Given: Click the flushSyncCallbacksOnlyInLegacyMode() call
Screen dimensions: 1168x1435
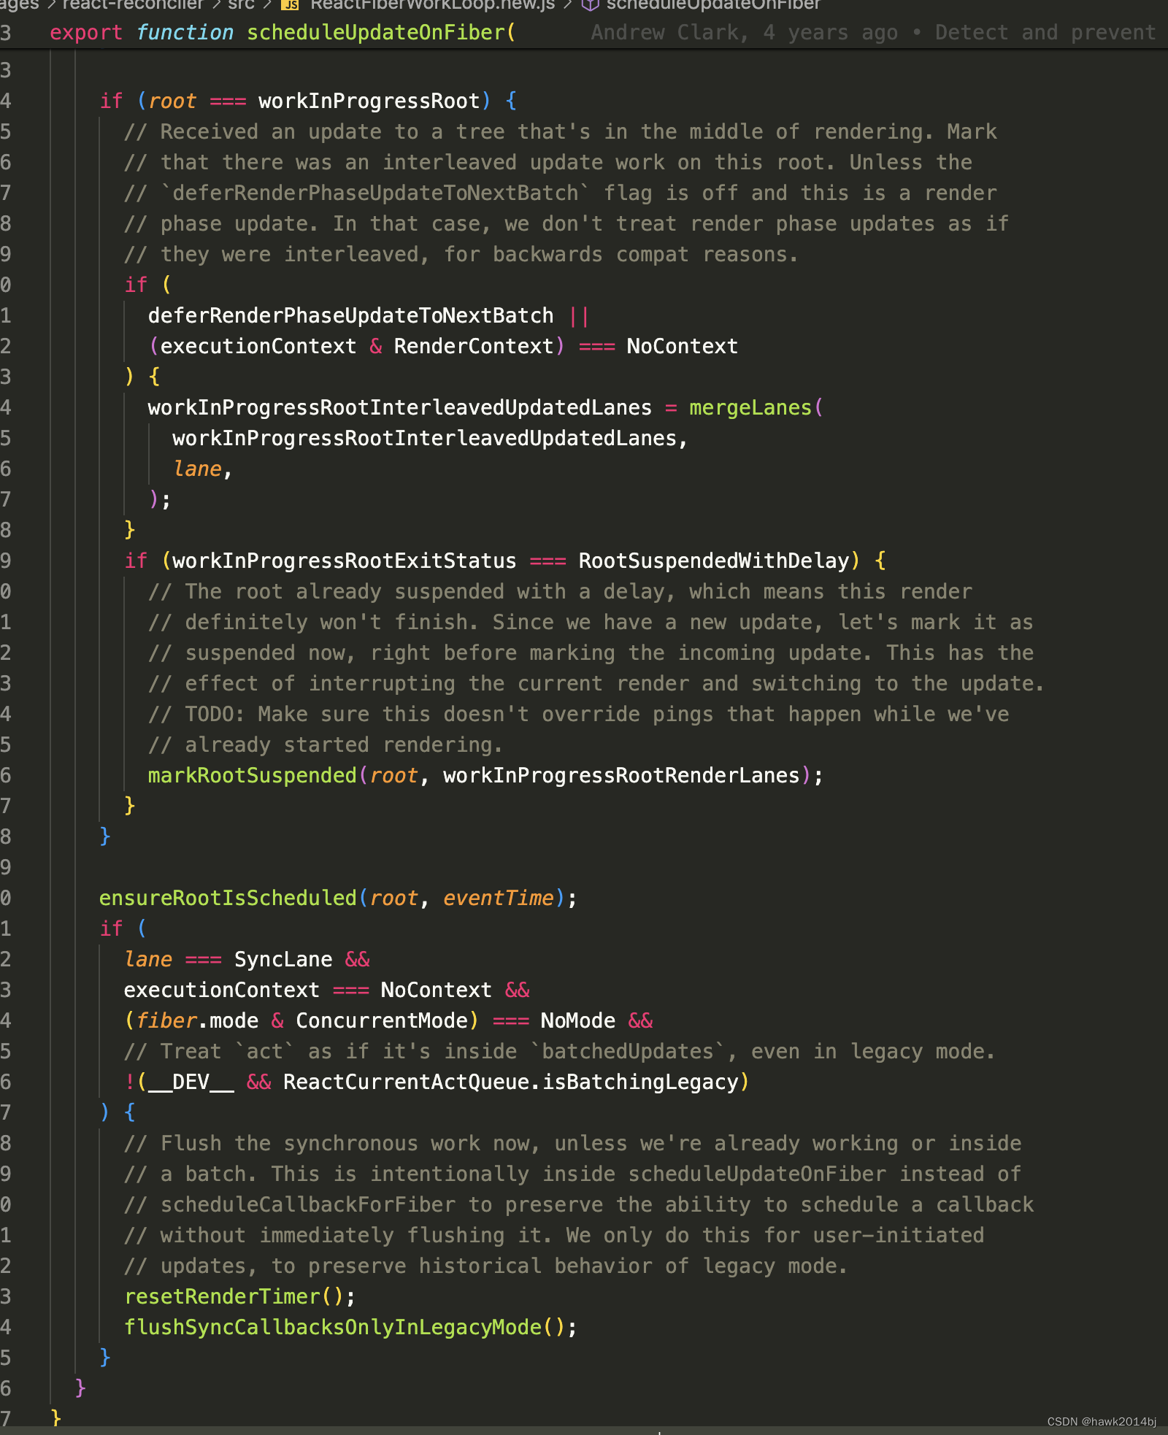Looking at the screenshot, I should coord(350,1327).
